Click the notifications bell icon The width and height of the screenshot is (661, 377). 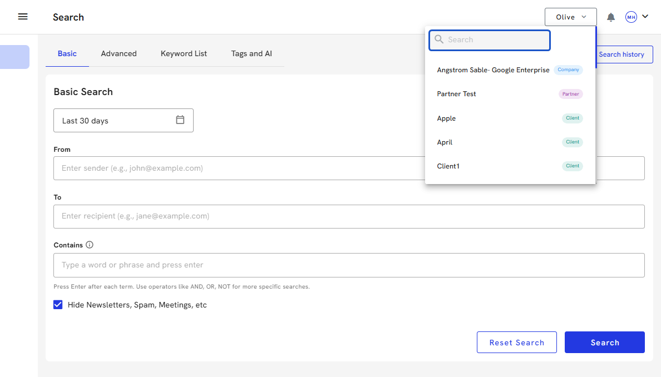(610, 17)
